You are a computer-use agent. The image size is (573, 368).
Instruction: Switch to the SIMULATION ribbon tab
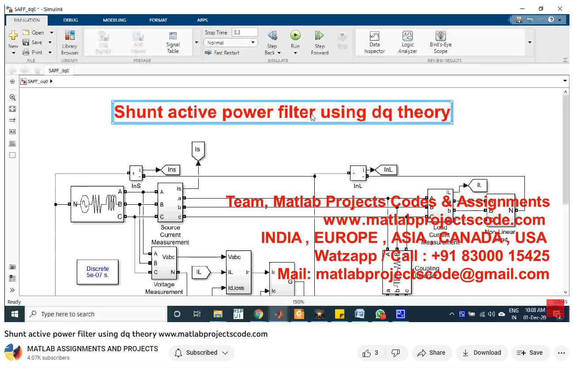point(27,20)
